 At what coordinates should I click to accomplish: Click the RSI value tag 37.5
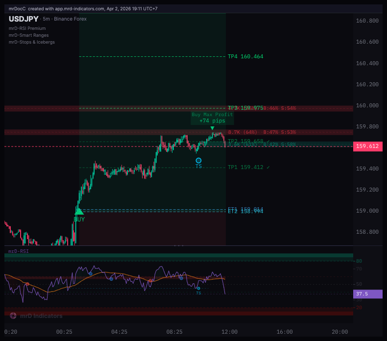[367, 294]
